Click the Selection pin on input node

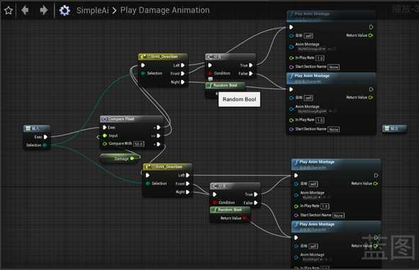[x=45, y=145]
